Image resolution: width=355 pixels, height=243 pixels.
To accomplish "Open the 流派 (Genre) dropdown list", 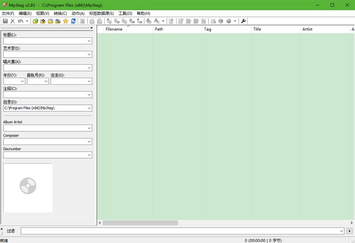I will click(x=89, y=81).
